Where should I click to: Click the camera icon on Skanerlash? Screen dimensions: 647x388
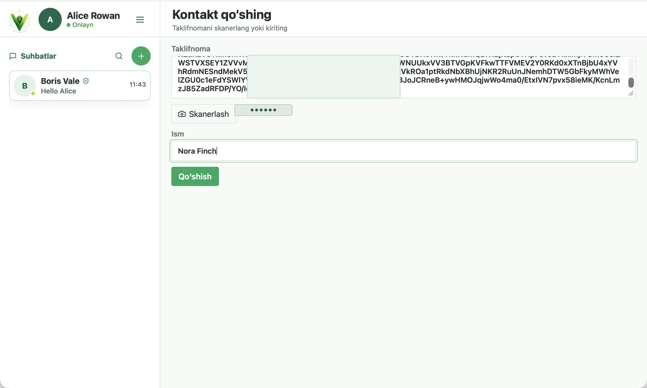(x=182, y=114)
